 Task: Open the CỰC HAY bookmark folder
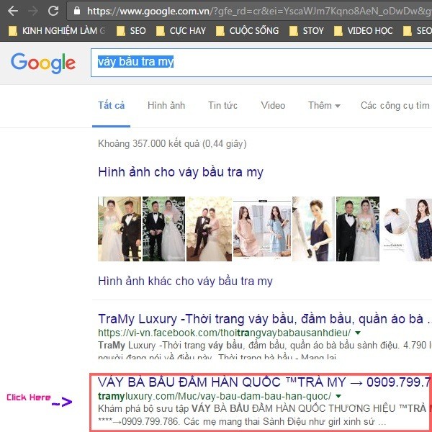pyautogui.click(x=181, y=31)
